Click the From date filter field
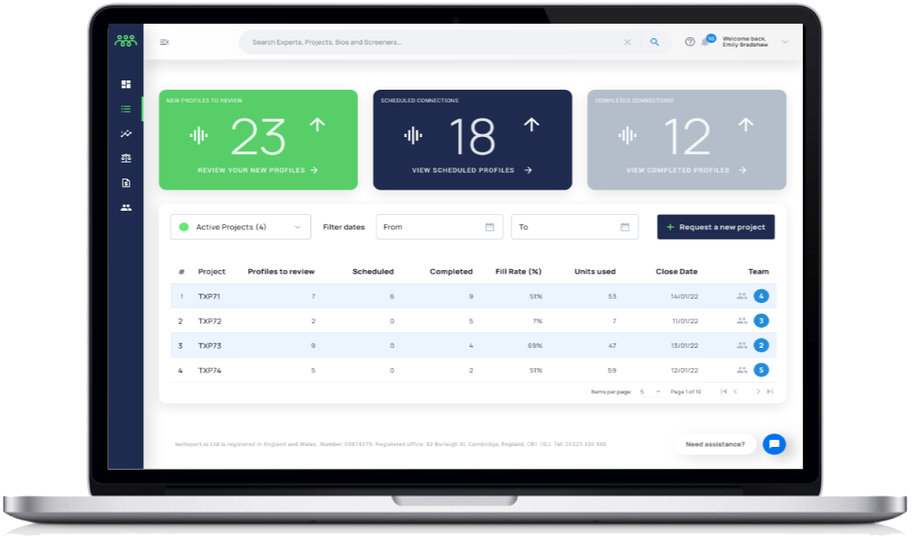 (x=439, y=227)
